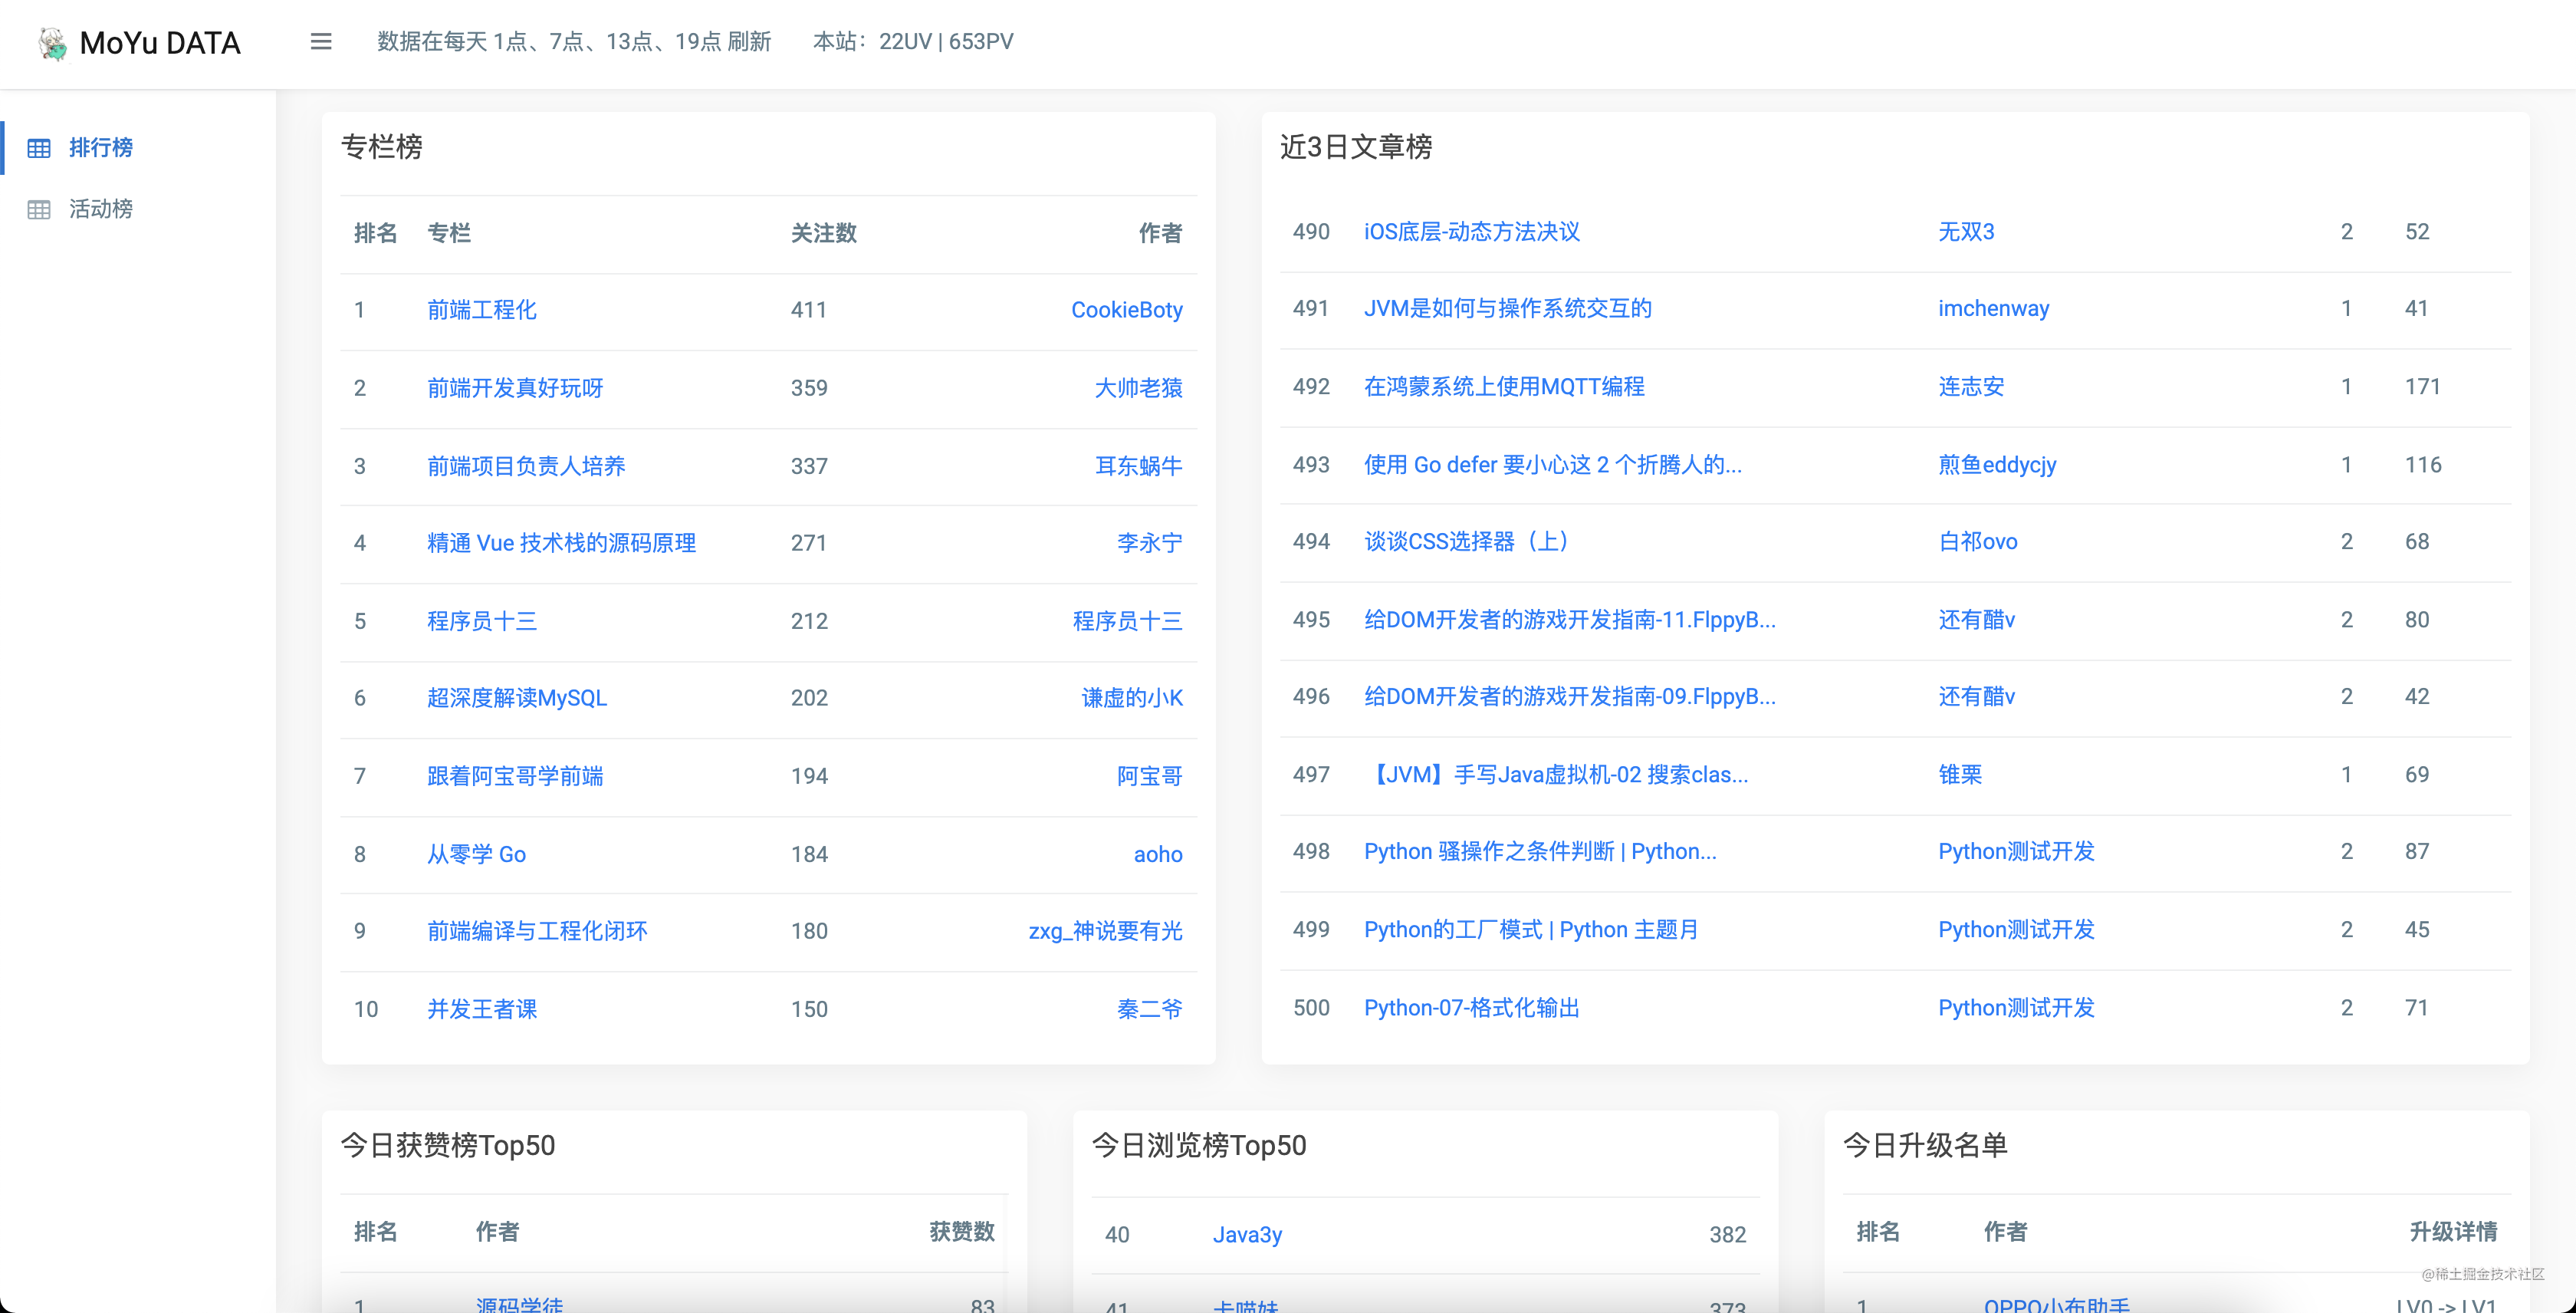2576x1313 pixels.
Task: Open the 从零学 Go column link
Action: click(x=476, y=854)
